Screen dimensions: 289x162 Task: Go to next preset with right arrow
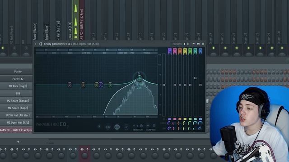point(188,44)
